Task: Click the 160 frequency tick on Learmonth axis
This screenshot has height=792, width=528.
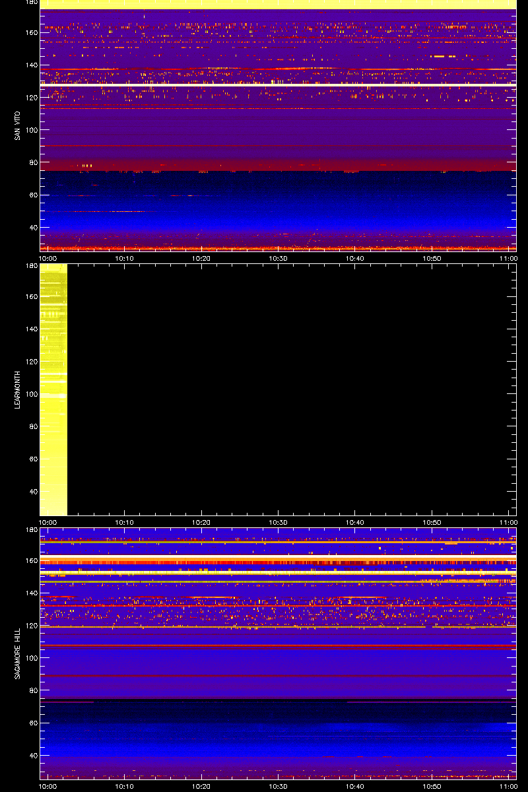Action: coord(31,296)
